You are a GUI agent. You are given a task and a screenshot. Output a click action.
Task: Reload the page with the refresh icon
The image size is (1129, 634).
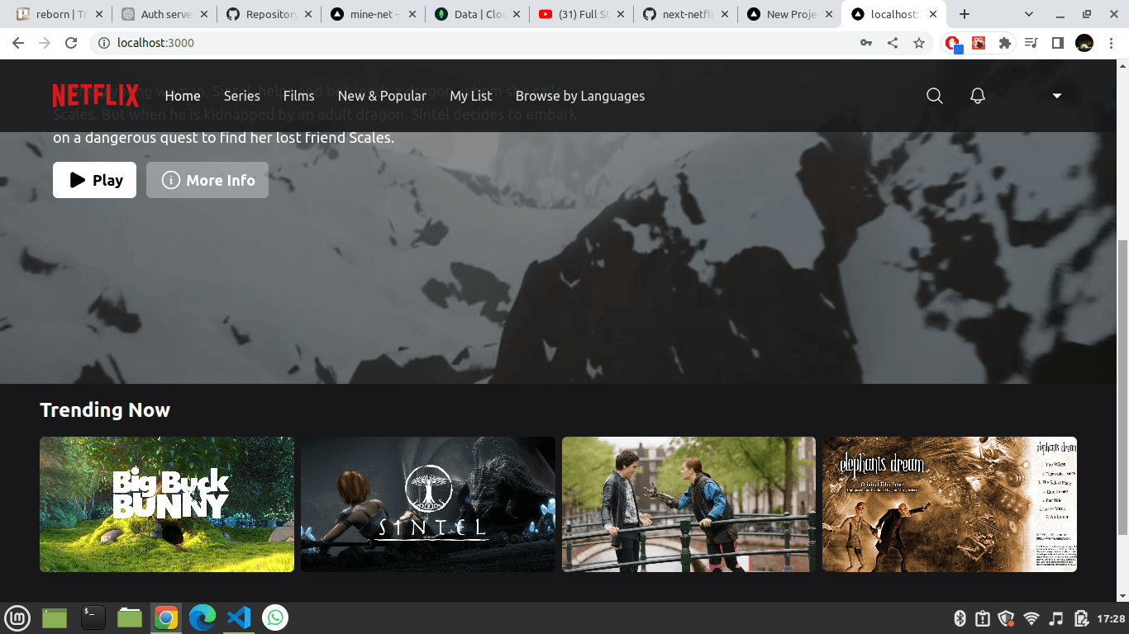click(71, 43)
